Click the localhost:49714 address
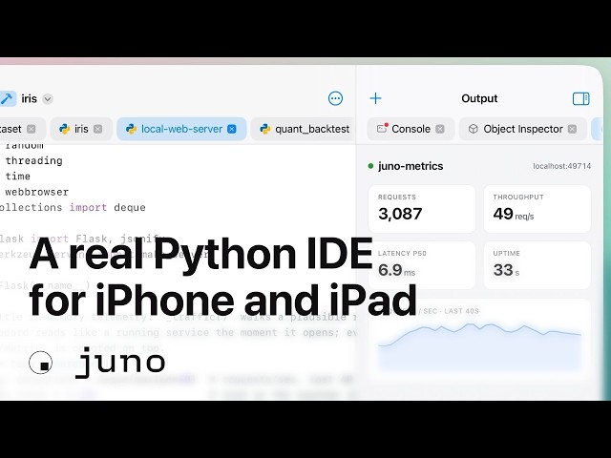This screenshot has width=611, height=458. pyautogui.click(x=562, y=166)
